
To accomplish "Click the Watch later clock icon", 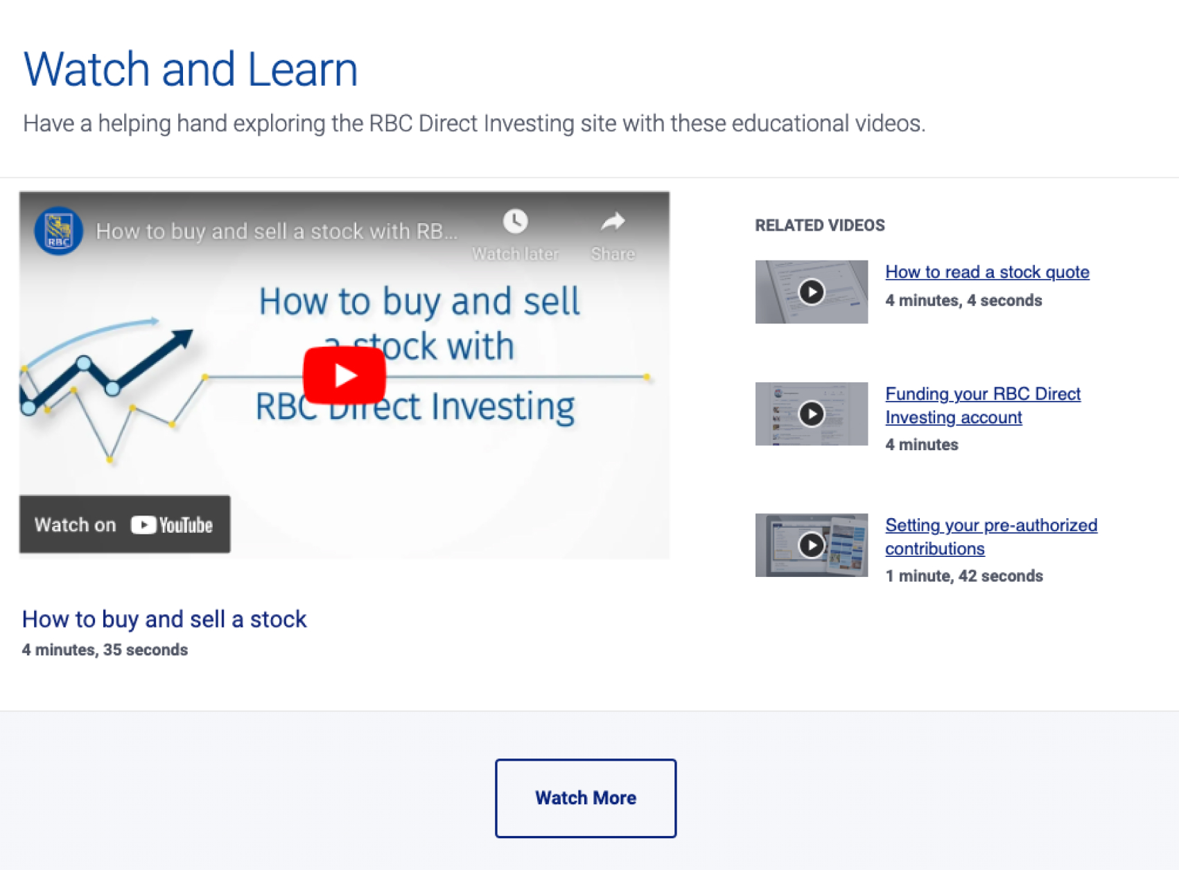I will click(515, 222).
